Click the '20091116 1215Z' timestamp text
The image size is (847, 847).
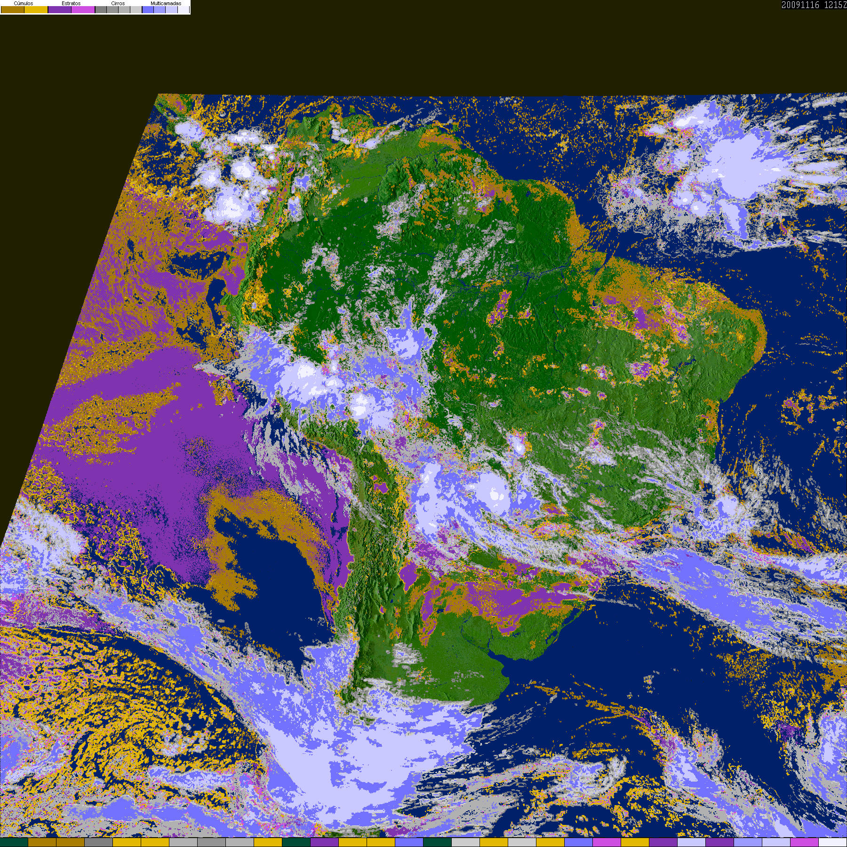coord(814,5)
